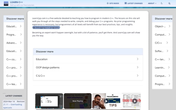Toggle dark mode with the moon icon
Viewport: 176px width, 110px height.
tap(162, 3)
